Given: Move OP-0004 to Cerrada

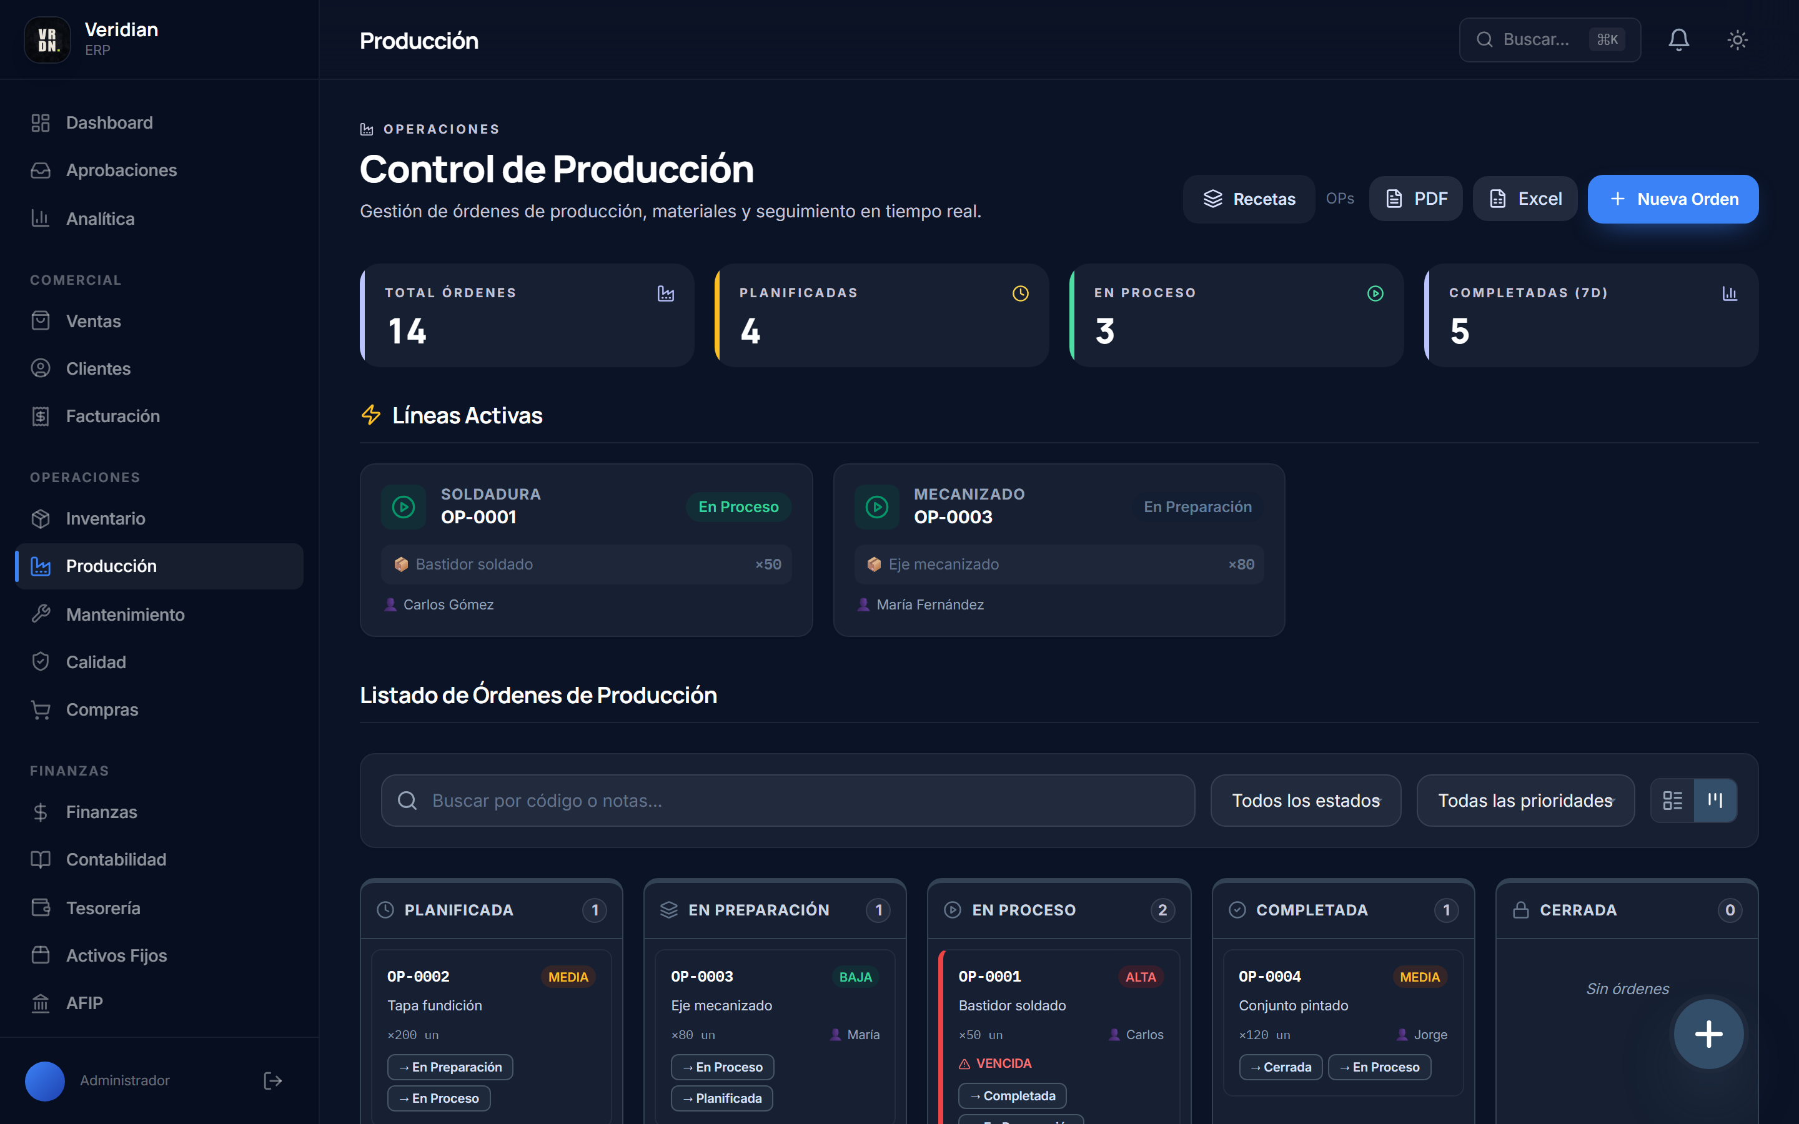Looking at the screenshot, I should [1281, 1067].
